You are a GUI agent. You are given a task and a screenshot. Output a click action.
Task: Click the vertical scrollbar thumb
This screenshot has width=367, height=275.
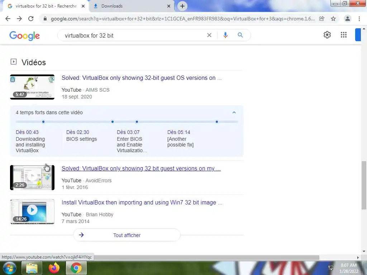point(364,185)
